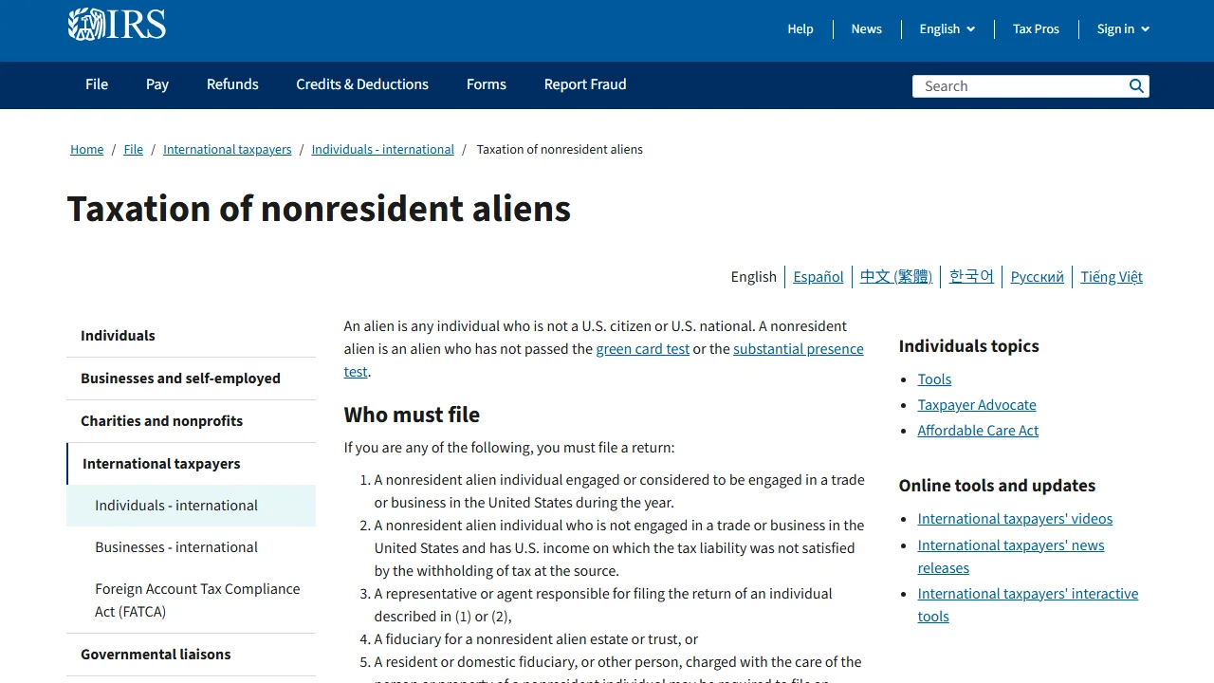Click the search magnifier icon
The image size is (1214, 683).
[x=1136, y=86]
